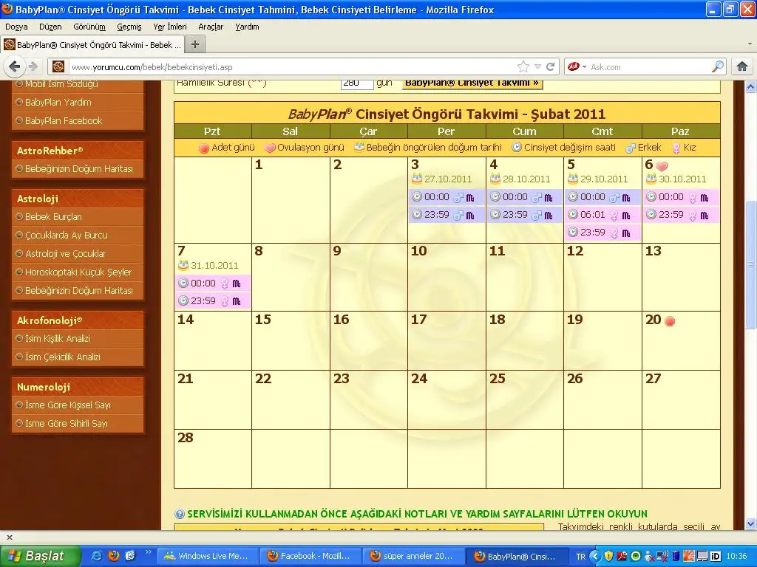Click the browser back arrow button
This screenshot has height=567, width=757.
15,66
